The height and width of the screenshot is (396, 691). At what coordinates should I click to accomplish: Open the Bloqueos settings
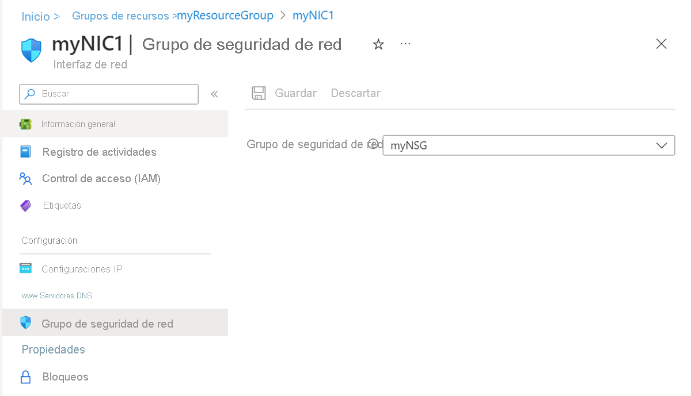pos(65,376)
